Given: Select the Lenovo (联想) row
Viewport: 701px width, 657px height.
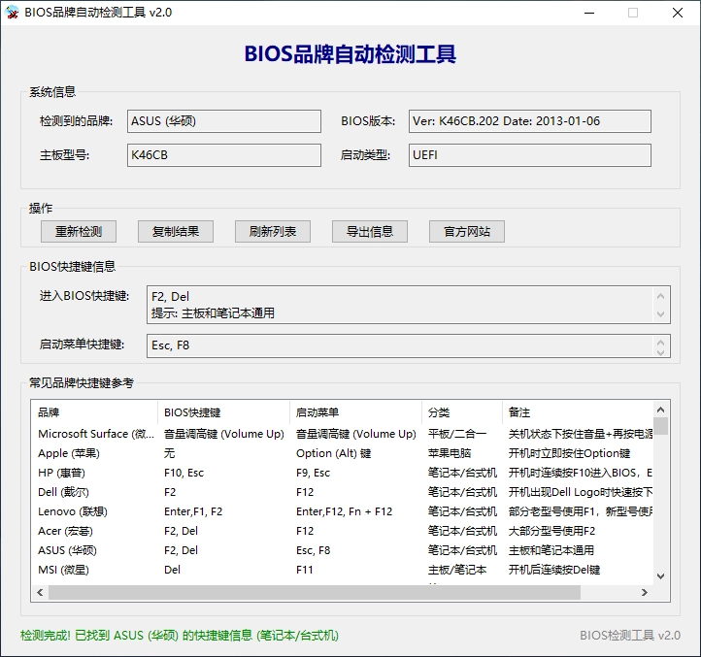Looking at the screenshot, I should point(342,511).
